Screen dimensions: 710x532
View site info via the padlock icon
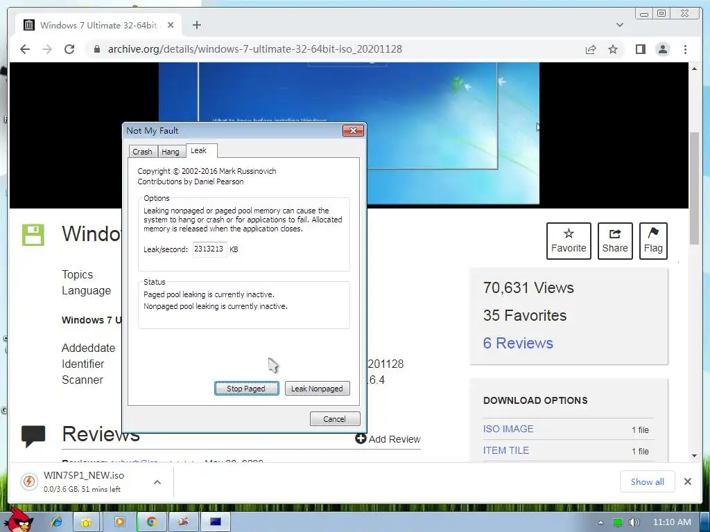(96, 49)
